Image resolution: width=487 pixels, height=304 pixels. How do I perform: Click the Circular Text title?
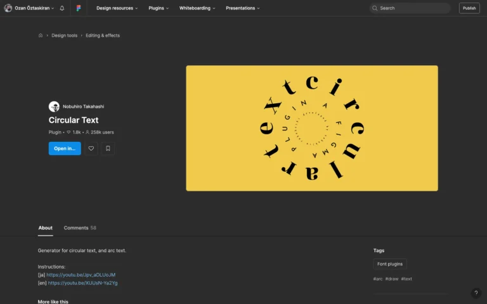[x=74, y=120]
